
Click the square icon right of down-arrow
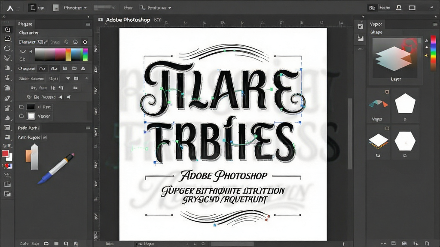click(76, 79)
